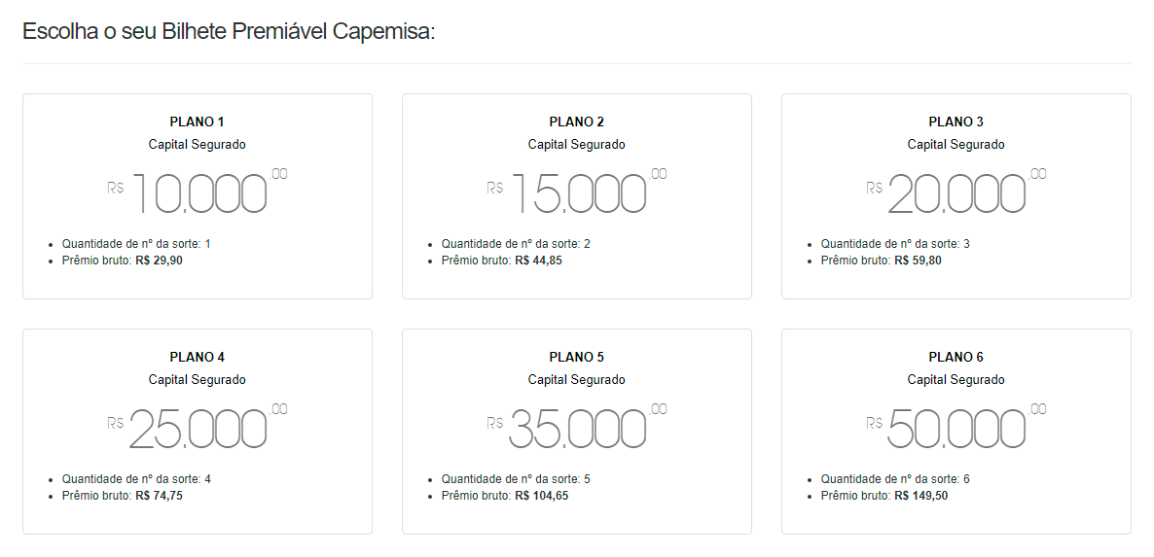Click the "Escolha o seu Bilhete Premiável" heading
Viewport: 1154px width, 557px height.
click(229, 31)
